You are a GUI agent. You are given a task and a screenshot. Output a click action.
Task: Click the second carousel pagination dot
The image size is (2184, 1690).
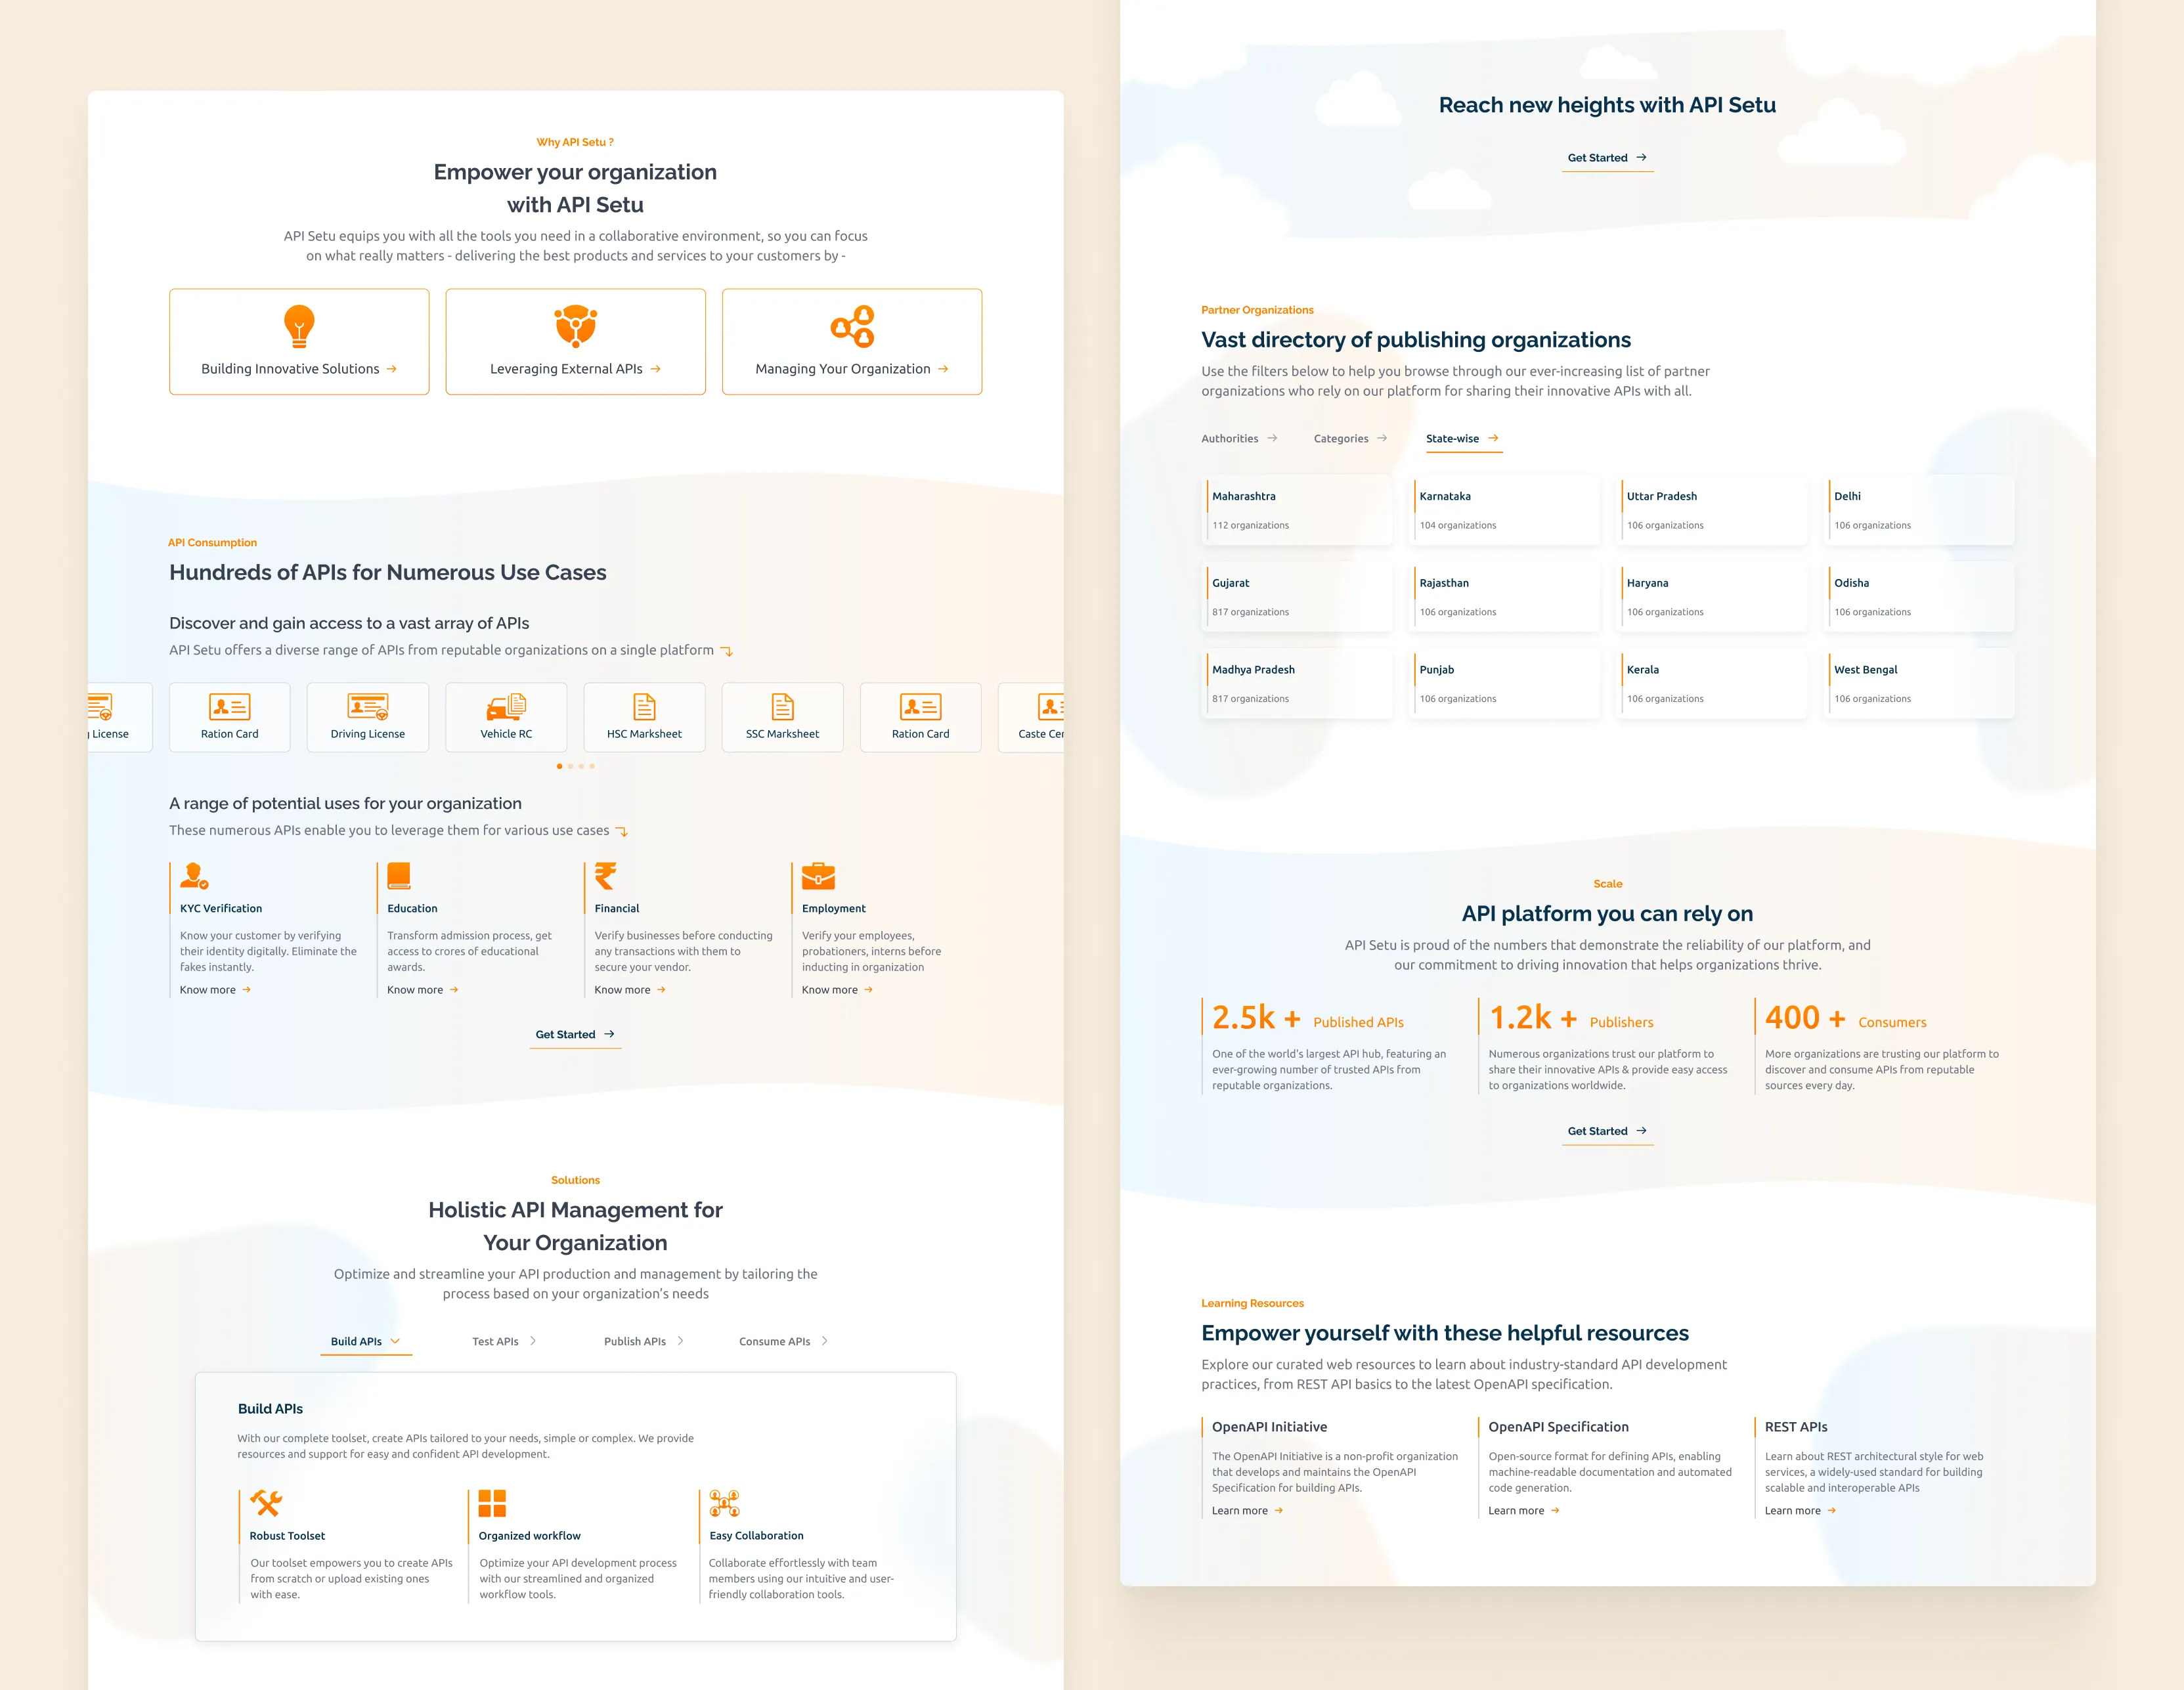pos(570,766)
